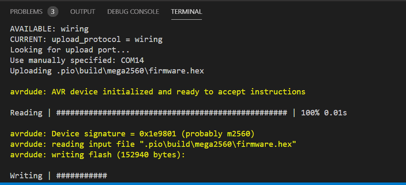The height and width of the screenshot is (185, 406).
Task: Click the completed Reading progress bar
Action: pyautogui.click(x=171, y=113)
